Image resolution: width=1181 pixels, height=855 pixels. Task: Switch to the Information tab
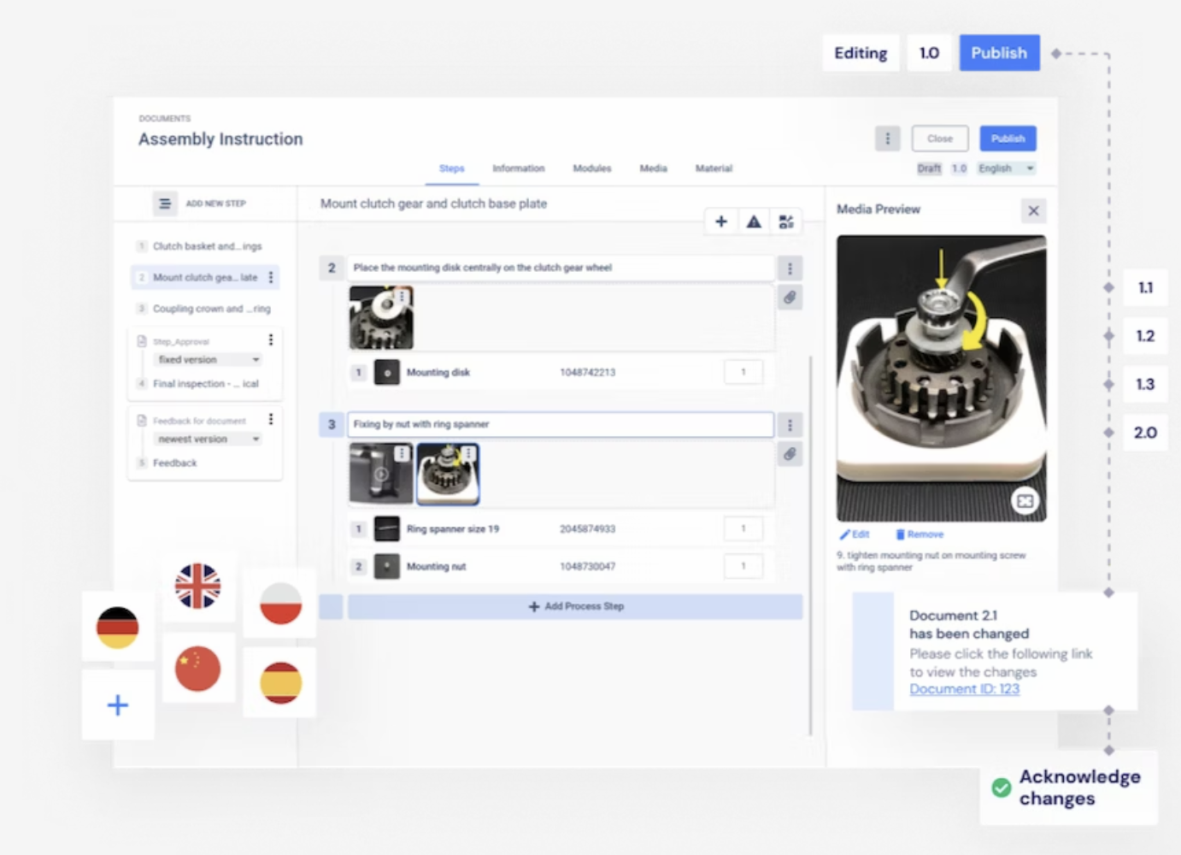pos(518,168)
